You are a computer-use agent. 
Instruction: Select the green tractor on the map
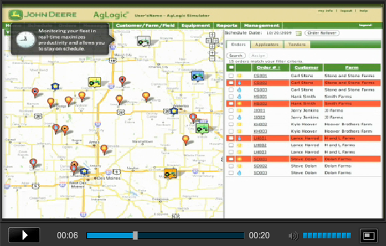point(202,128)
